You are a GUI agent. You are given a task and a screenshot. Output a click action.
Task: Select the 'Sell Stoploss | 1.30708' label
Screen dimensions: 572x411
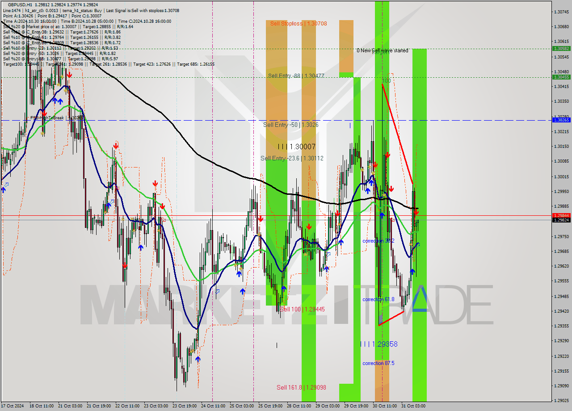[299, 24]
